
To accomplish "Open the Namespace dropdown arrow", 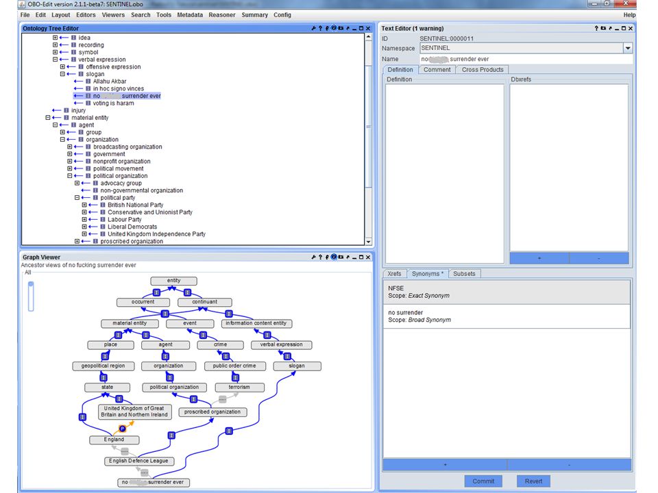I will point(628,48).
